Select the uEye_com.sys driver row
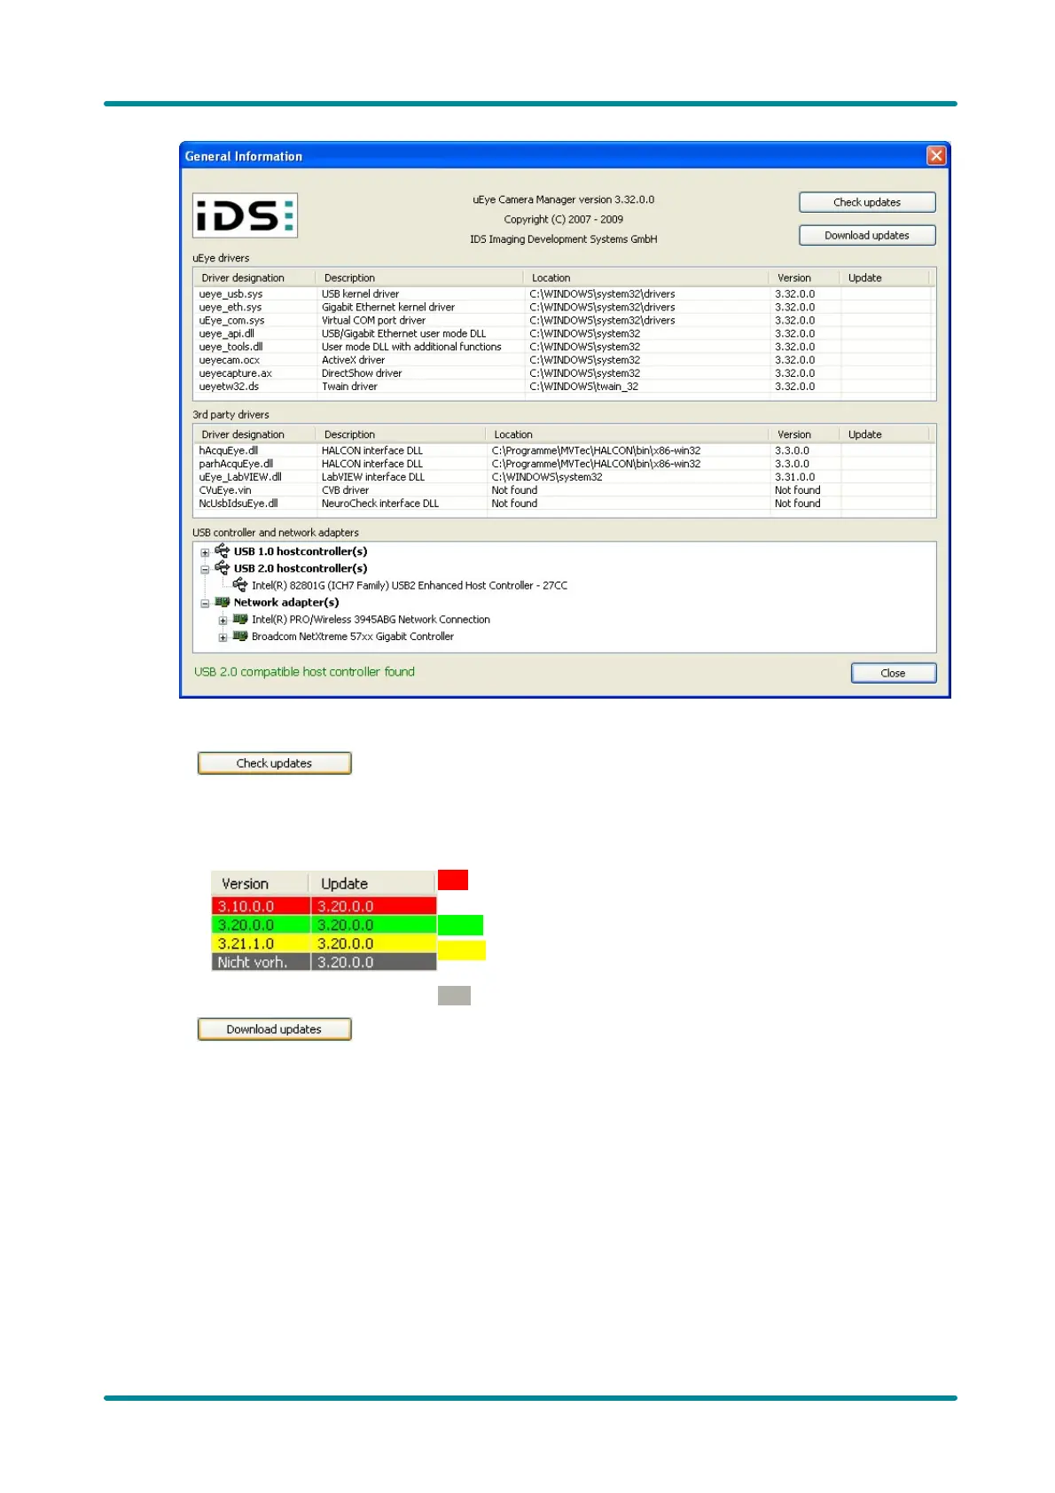 pos(564,320)
